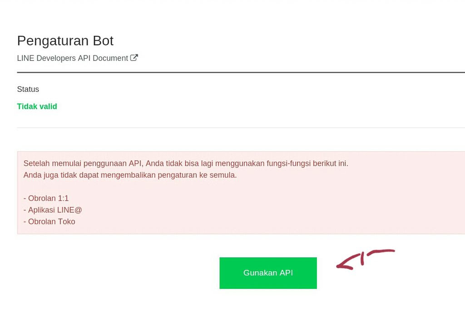
Task: Click the word Bot in the page heading
Action: coord(103,40)
